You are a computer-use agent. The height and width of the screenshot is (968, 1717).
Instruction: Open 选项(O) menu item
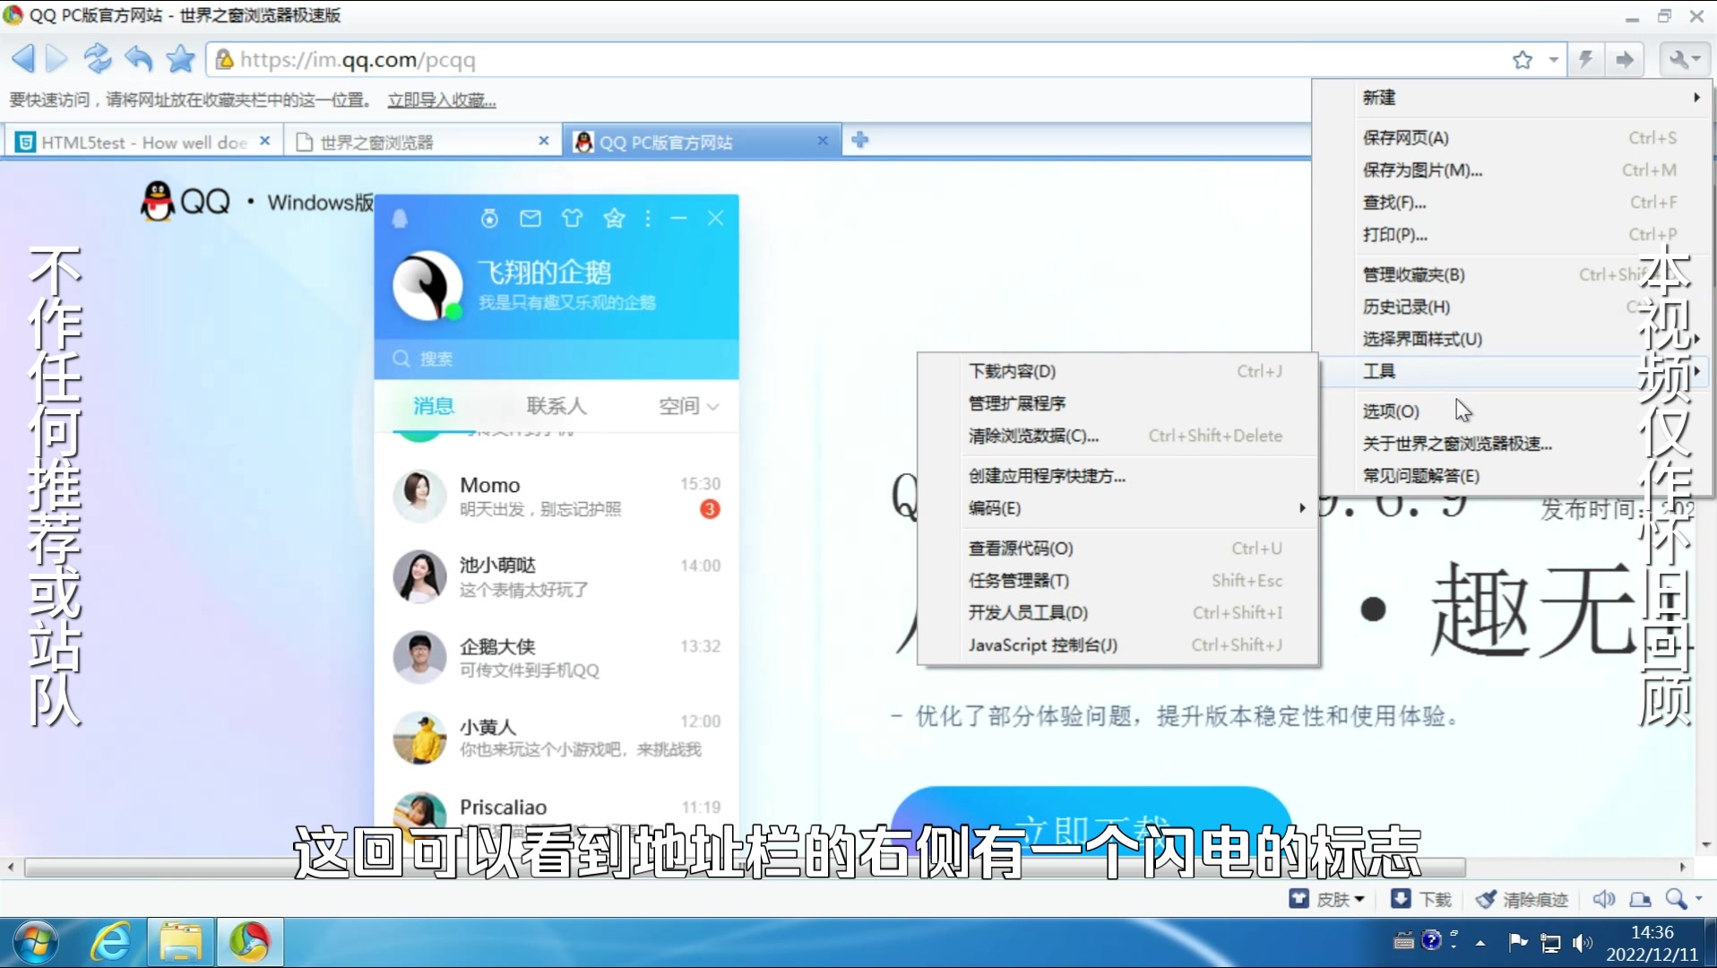[x=1512, y=411]
